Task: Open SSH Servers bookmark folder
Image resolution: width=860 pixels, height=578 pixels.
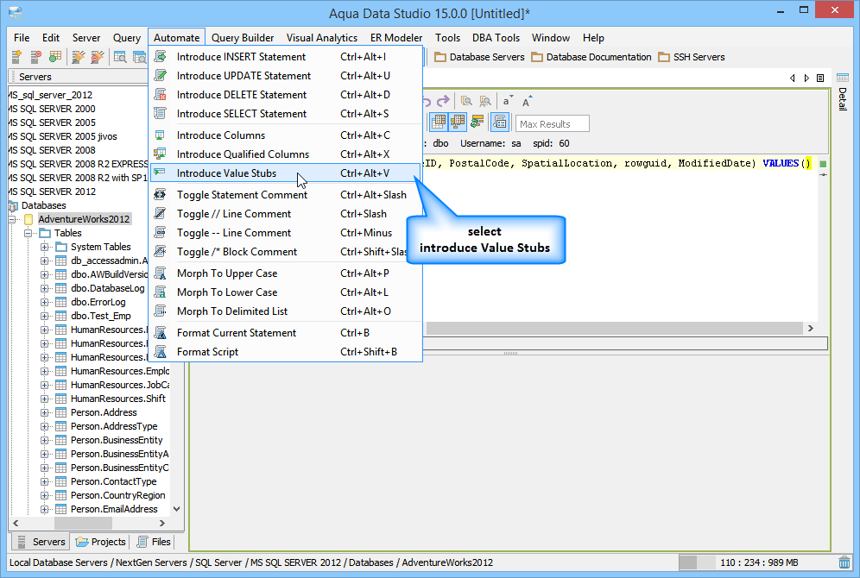Action: (692, 57)
